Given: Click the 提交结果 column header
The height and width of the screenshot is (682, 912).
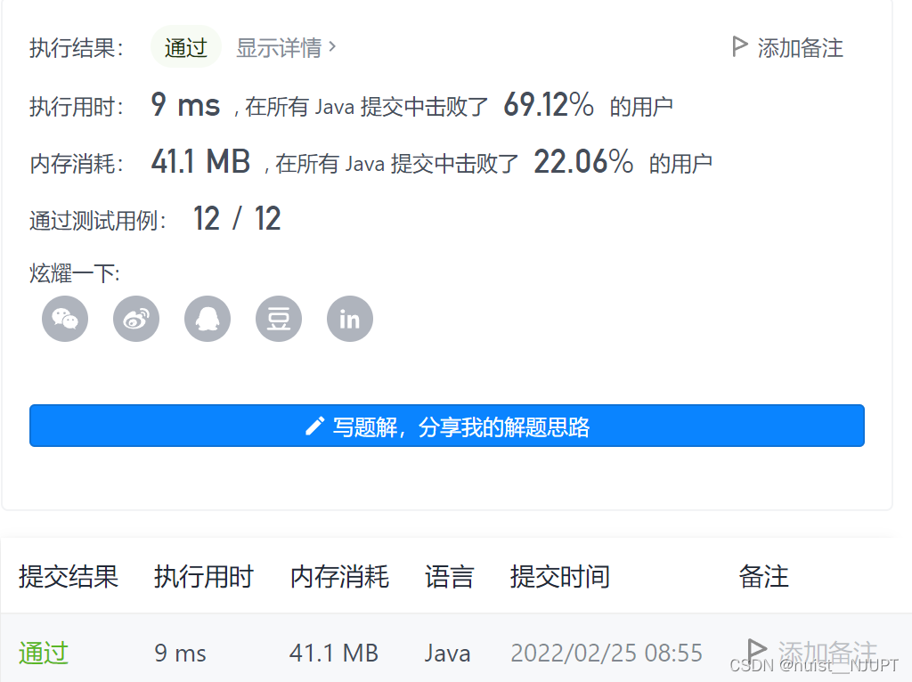Looking at the screenshot, I should point(69,577).
